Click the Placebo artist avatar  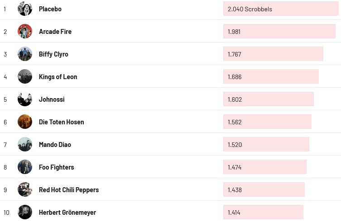click(x=25, y=9)
